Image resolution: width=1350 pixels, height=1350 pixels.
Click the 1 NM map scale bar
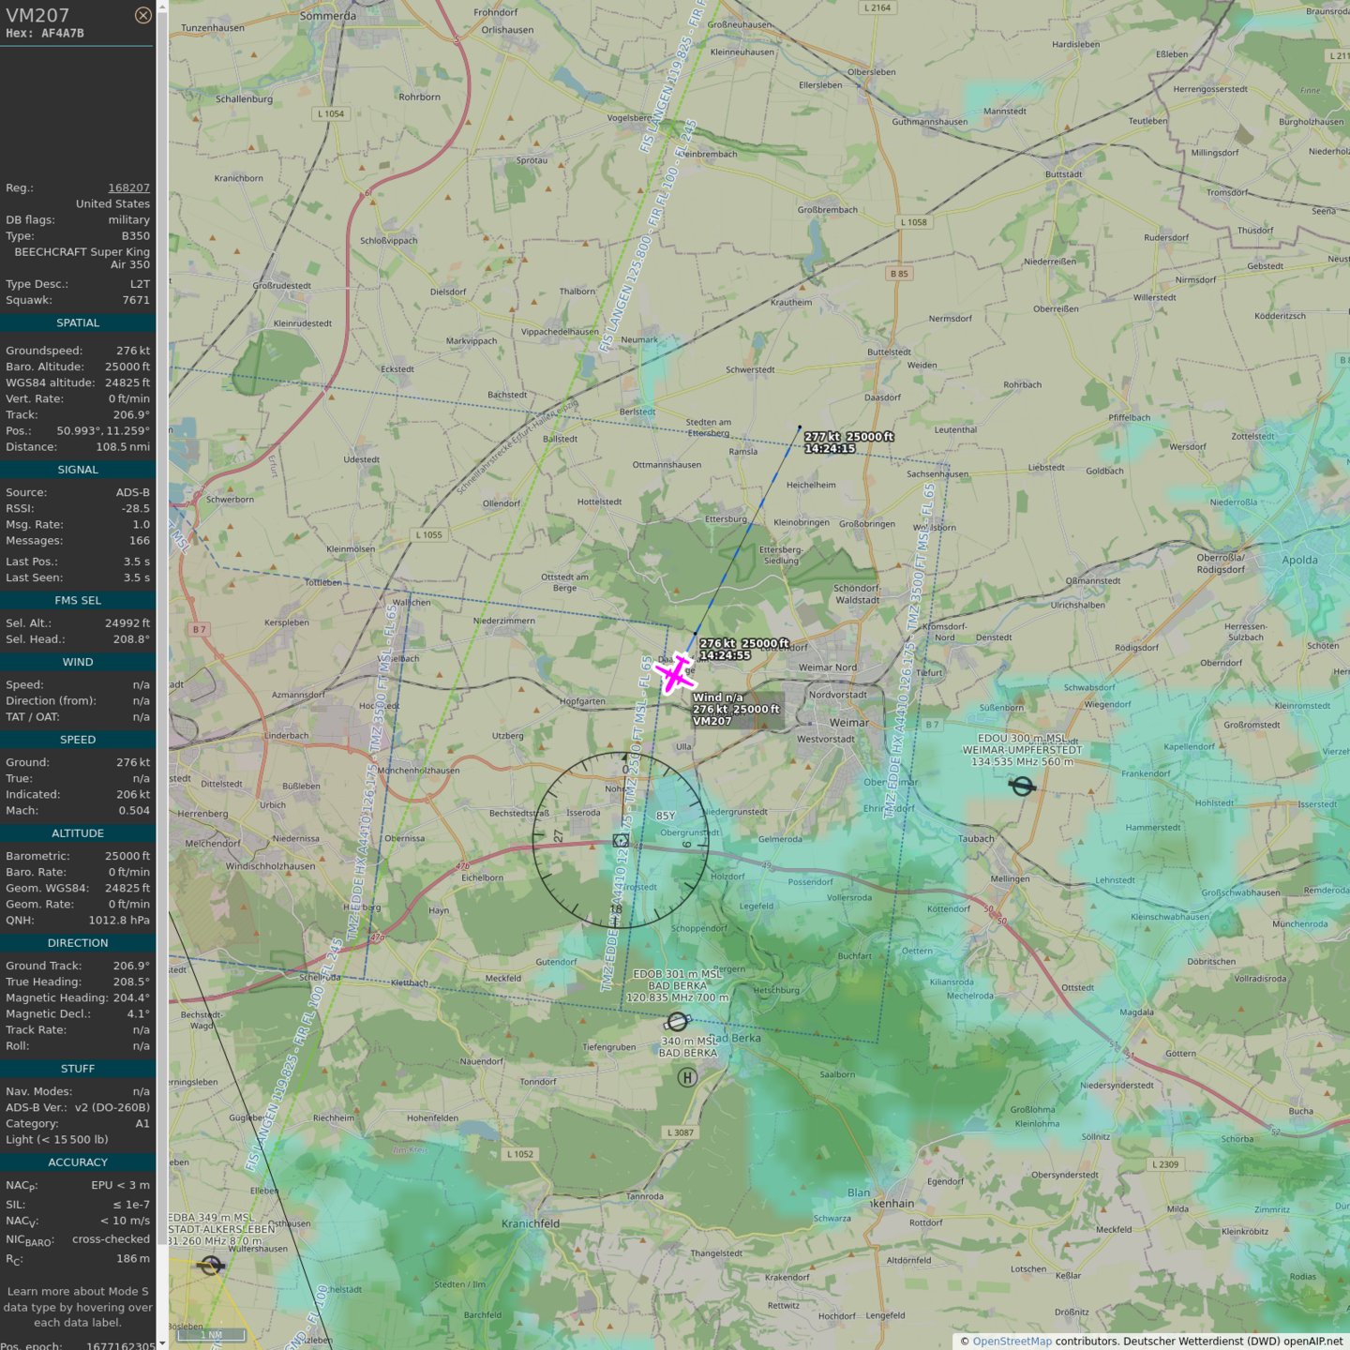211,1335
